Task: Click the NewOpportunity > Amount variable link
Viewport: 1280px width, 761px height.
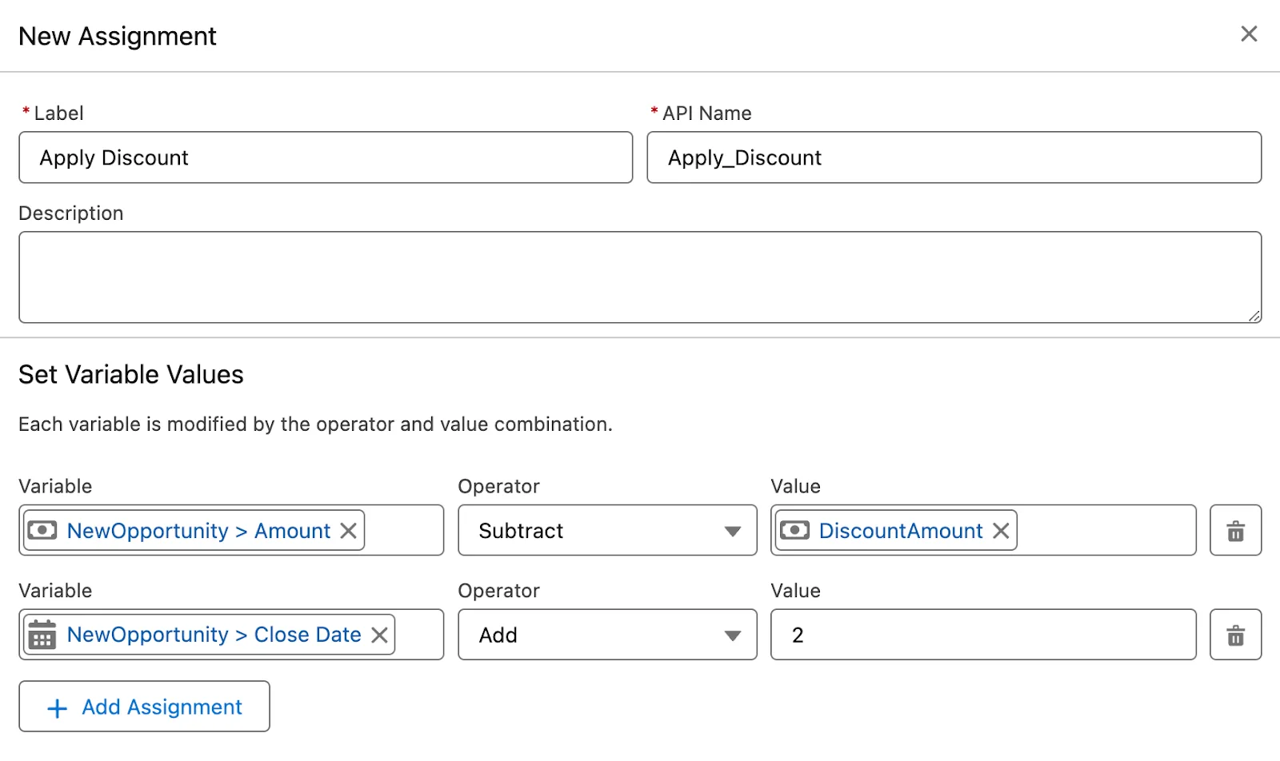Action: (x=198, y=531)
